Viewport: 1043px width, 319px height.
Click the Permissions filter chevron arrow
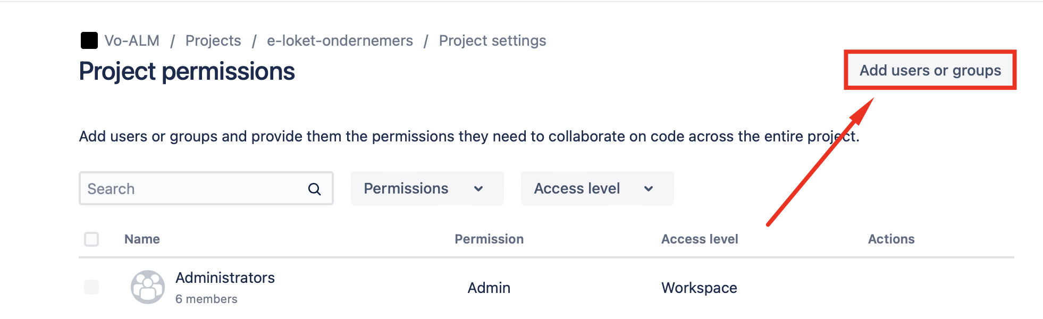pyautogui.click(x=478, y=189)
